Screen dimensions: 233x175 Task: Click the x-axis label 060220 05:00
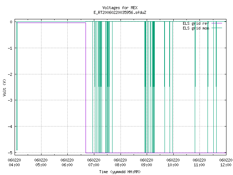pyautogui.click(x=41, y=163)
